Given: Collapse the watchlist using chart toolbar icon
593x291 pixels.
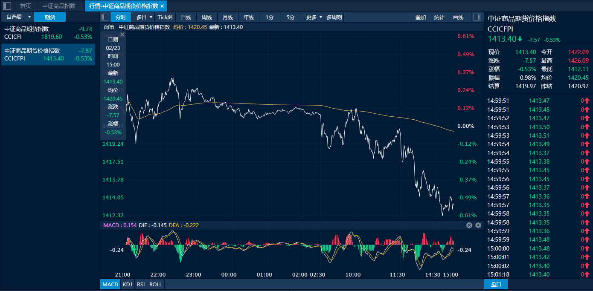Looking at the screenshot, I should click(x=105, y=17).
